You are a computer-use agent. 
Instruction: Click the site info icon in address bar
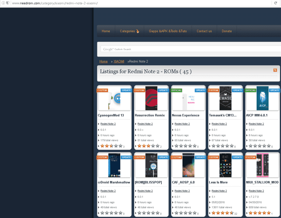[x=3, y=3]
